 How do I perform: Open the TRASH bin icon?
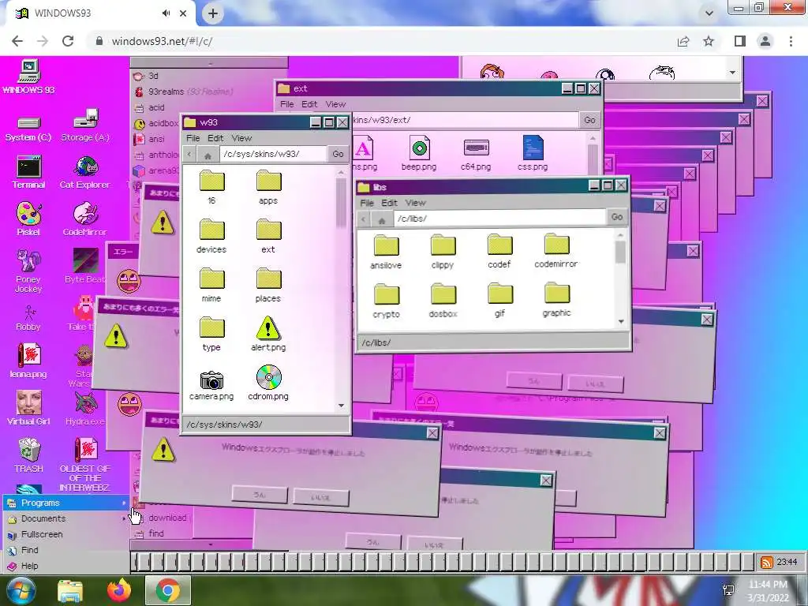click(28, 455)
